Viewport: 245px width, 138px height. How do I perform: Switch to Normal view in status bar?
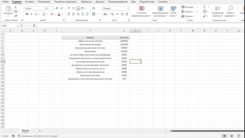(x=224, y=136)
